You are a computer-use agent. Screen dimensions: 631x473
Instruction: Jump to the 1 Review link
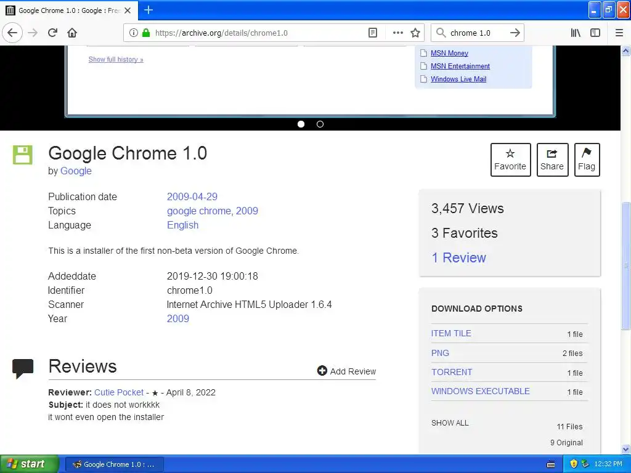coord(458,257)
